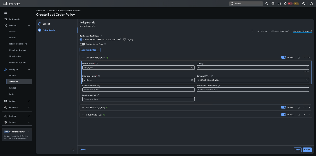This screenshot has height=156, width=316.
Task: Click the platform filter funnel icon
Action: pyautogui.click(x=252, y=31)
